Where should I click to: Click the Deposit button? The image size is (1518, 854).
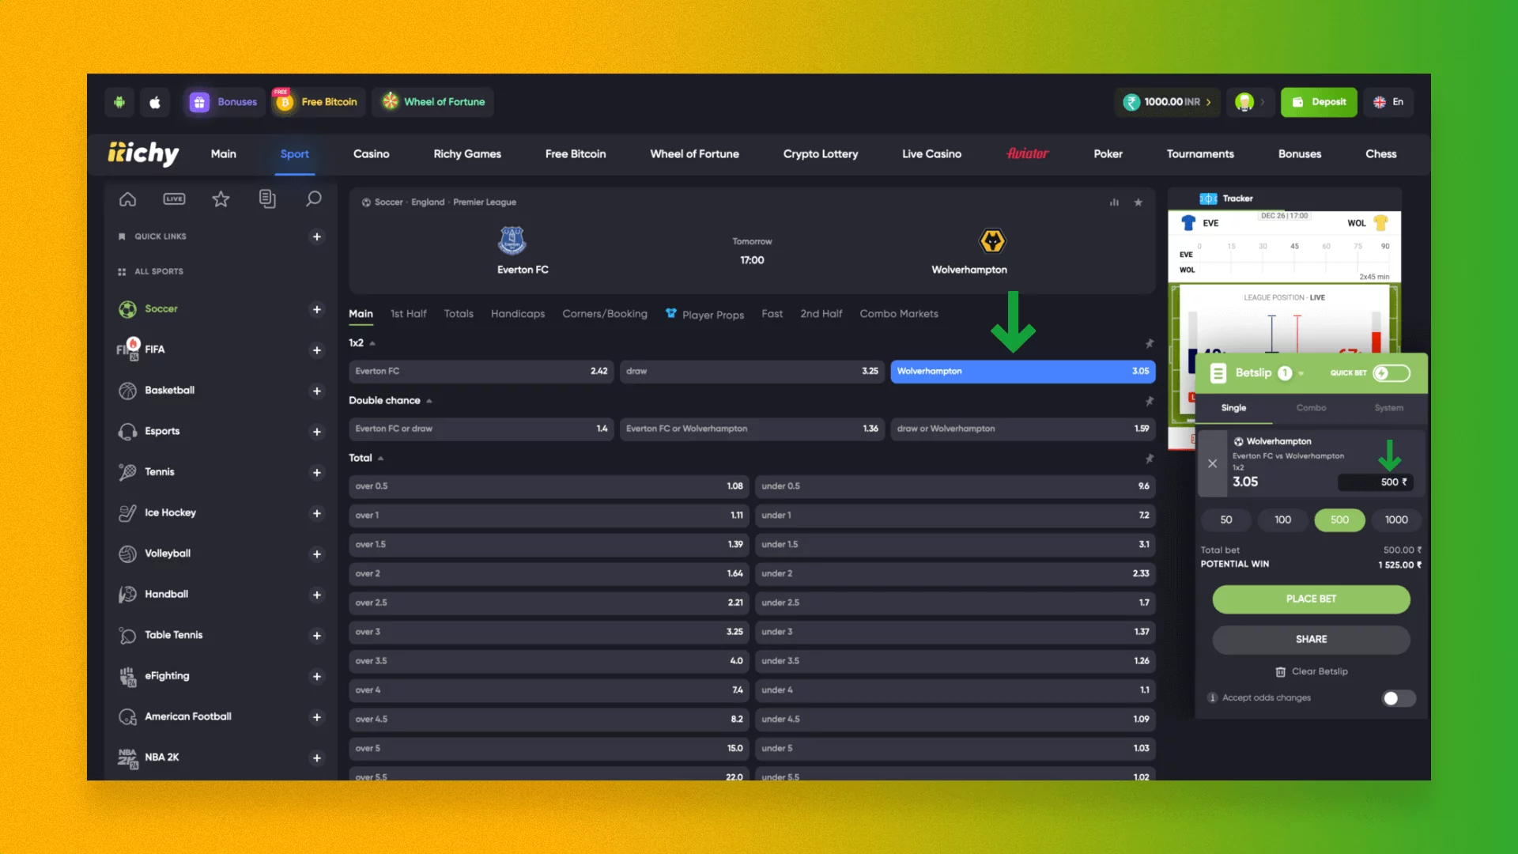(x=1319, y=102)
